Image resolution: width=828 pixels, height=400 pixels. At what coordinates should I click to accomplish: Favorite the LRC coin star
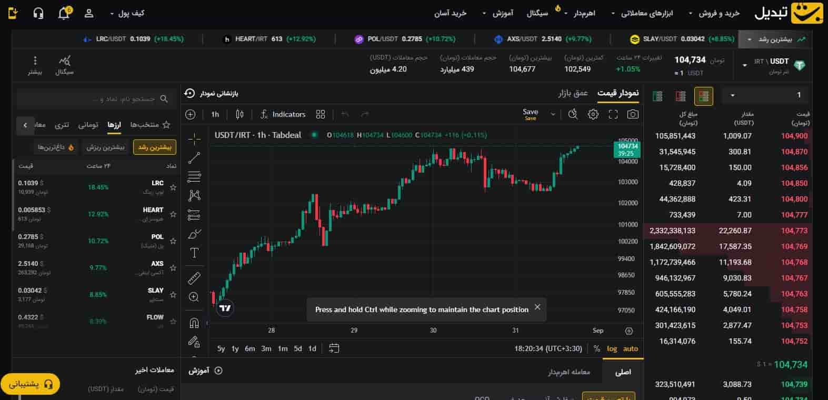173,187
